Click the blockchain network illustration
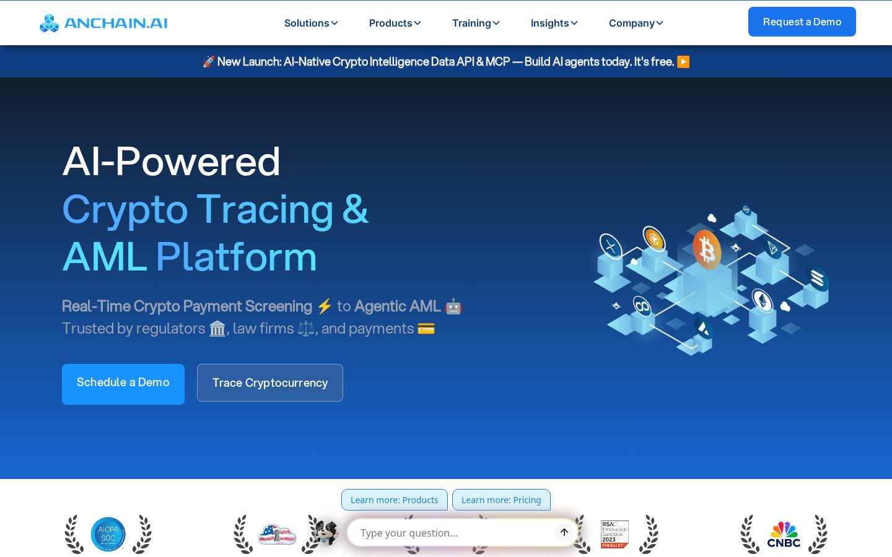Viewport: 892px width, 557px height. 711,279
